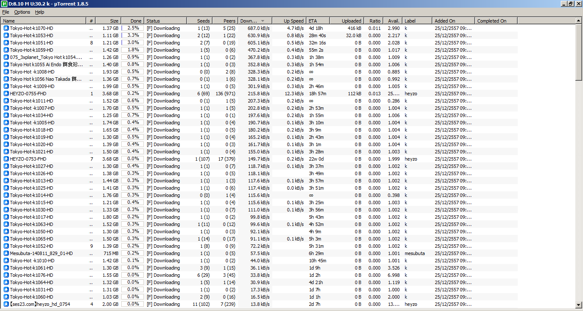Sort by the Avail. column header

pyautogui.click(x=392, y=21)
